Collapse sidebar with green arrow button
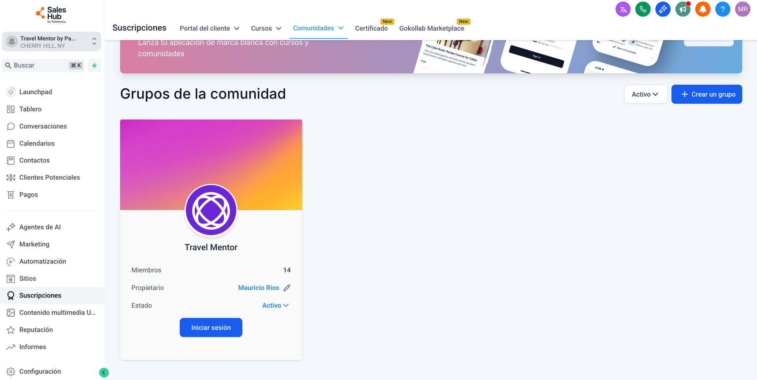Screen dimensions: 757x380 [104, 373]
